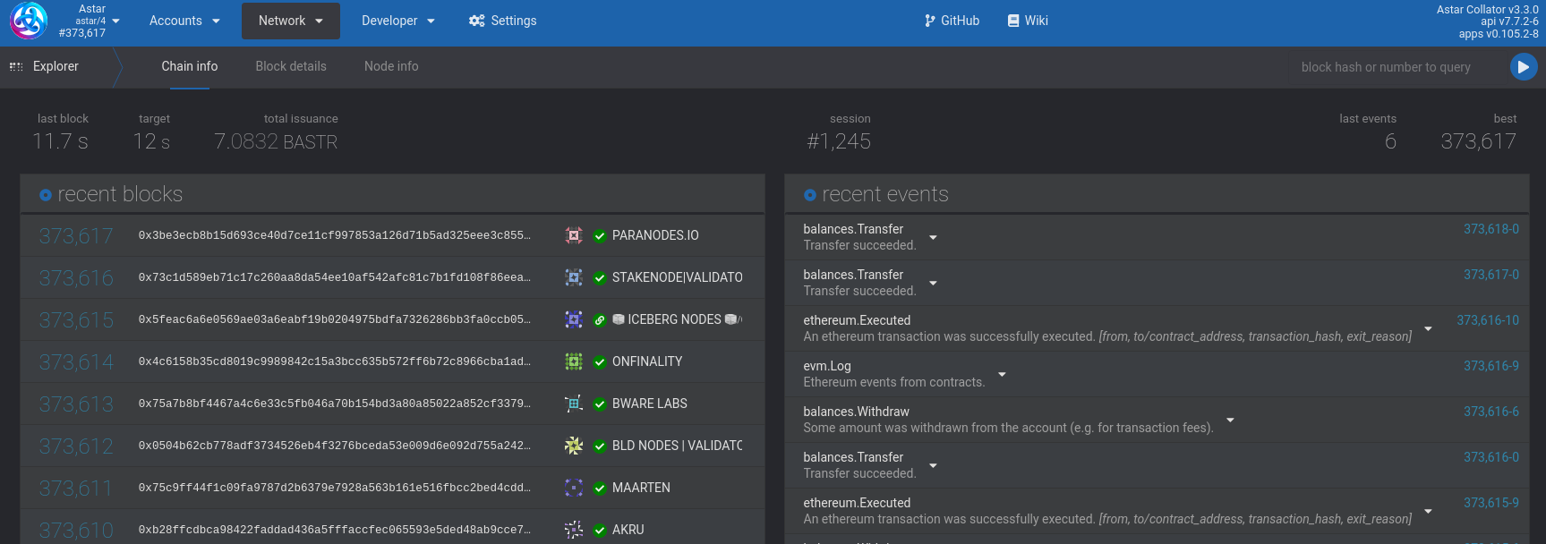The image size is (1546, 544).
Task: Click the ICEBERG NODES identity link badge
Action: tap(600, 320)
